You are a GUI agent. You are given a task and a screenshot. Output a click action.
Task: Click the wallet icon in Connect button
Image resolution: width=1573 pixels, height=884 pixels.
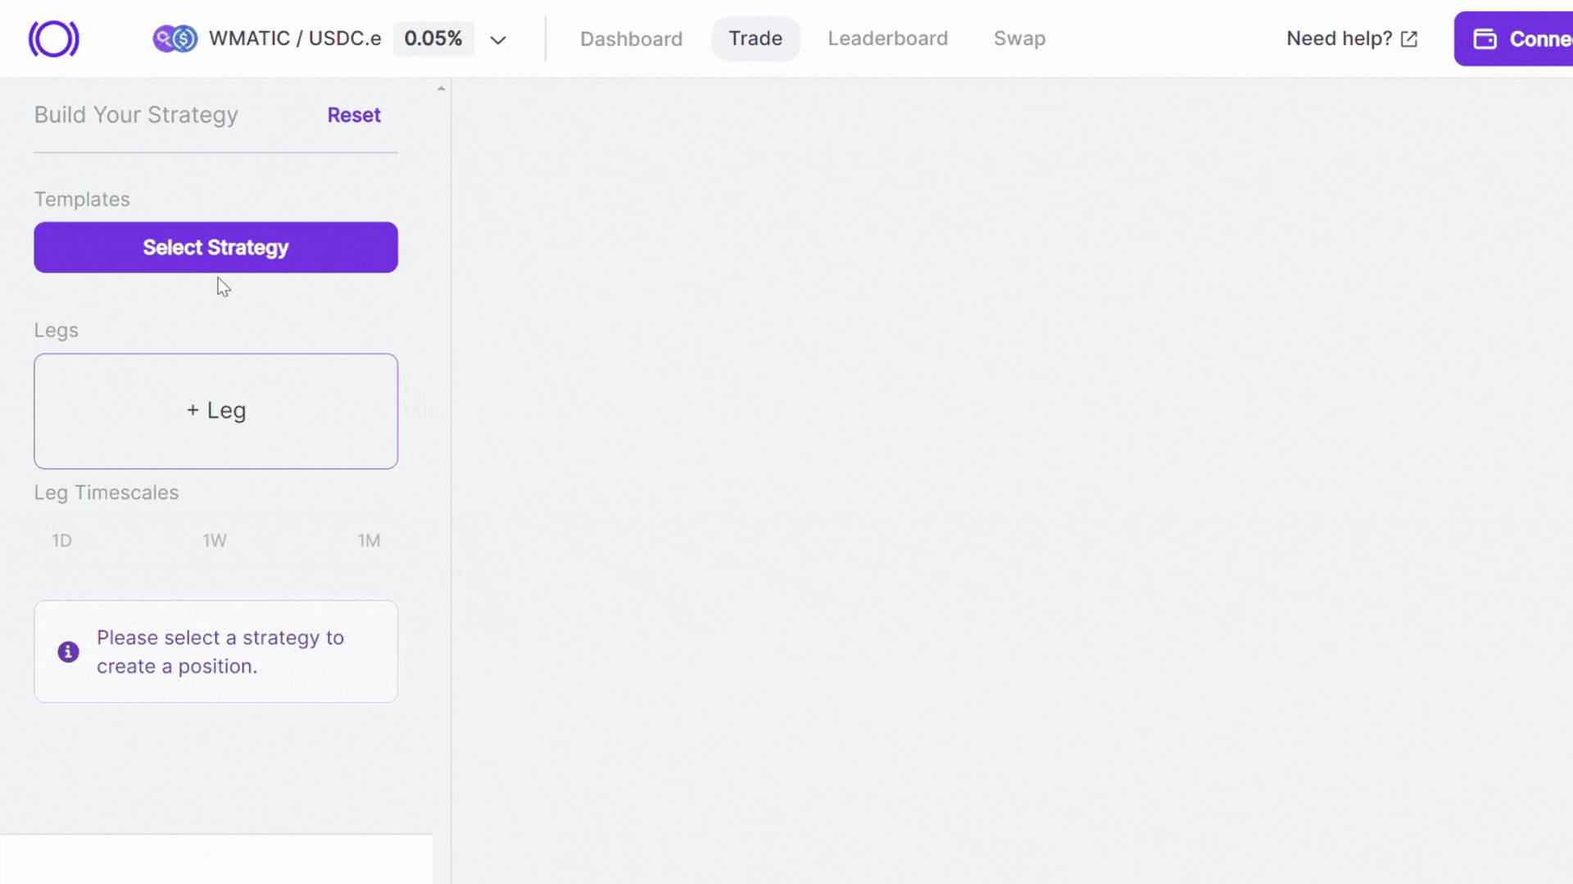1485,38
